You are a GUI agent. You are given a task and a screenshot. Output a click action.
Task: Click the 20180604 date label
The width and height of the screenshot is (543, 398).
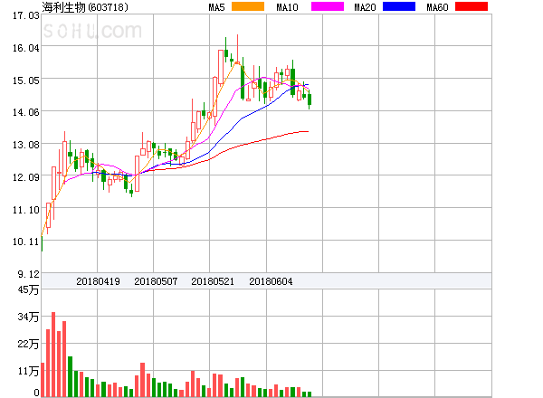[x=271, y=281]
